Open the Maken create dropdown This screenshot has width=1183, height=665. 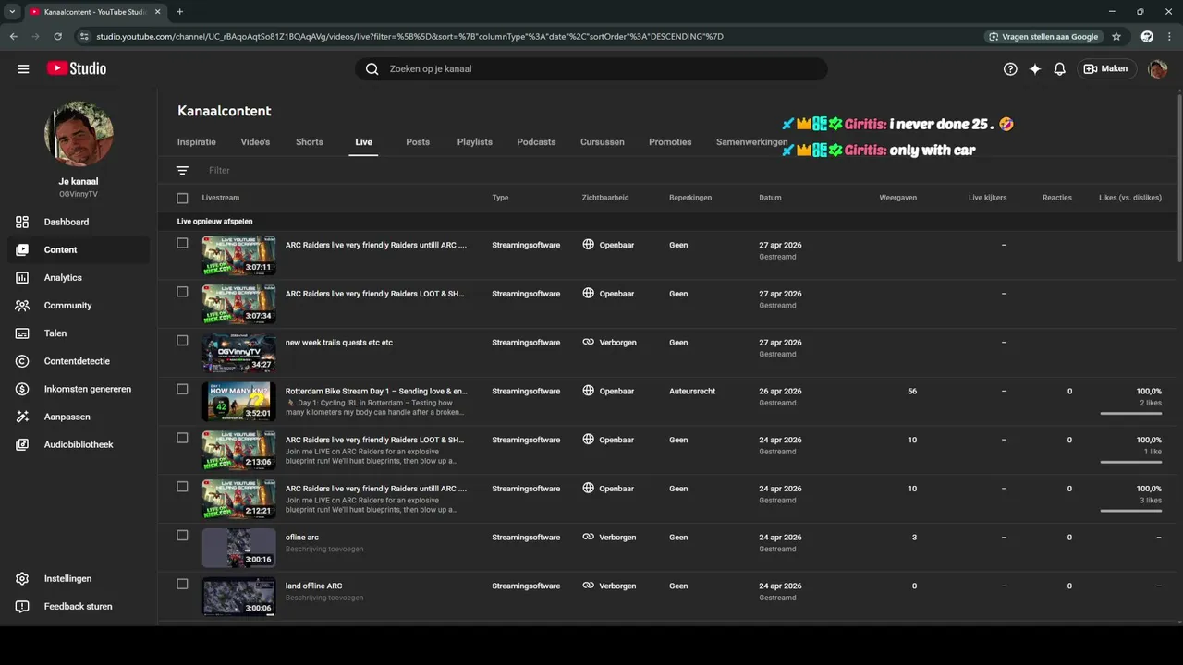coord(1106,68)
